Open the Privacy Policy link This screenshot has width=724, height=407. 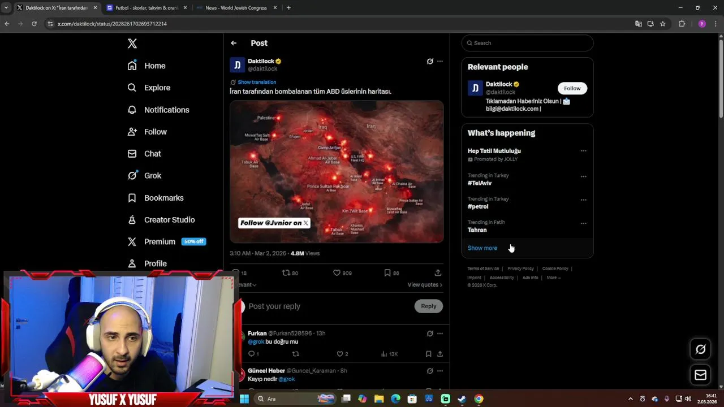(x=520, y=269)
